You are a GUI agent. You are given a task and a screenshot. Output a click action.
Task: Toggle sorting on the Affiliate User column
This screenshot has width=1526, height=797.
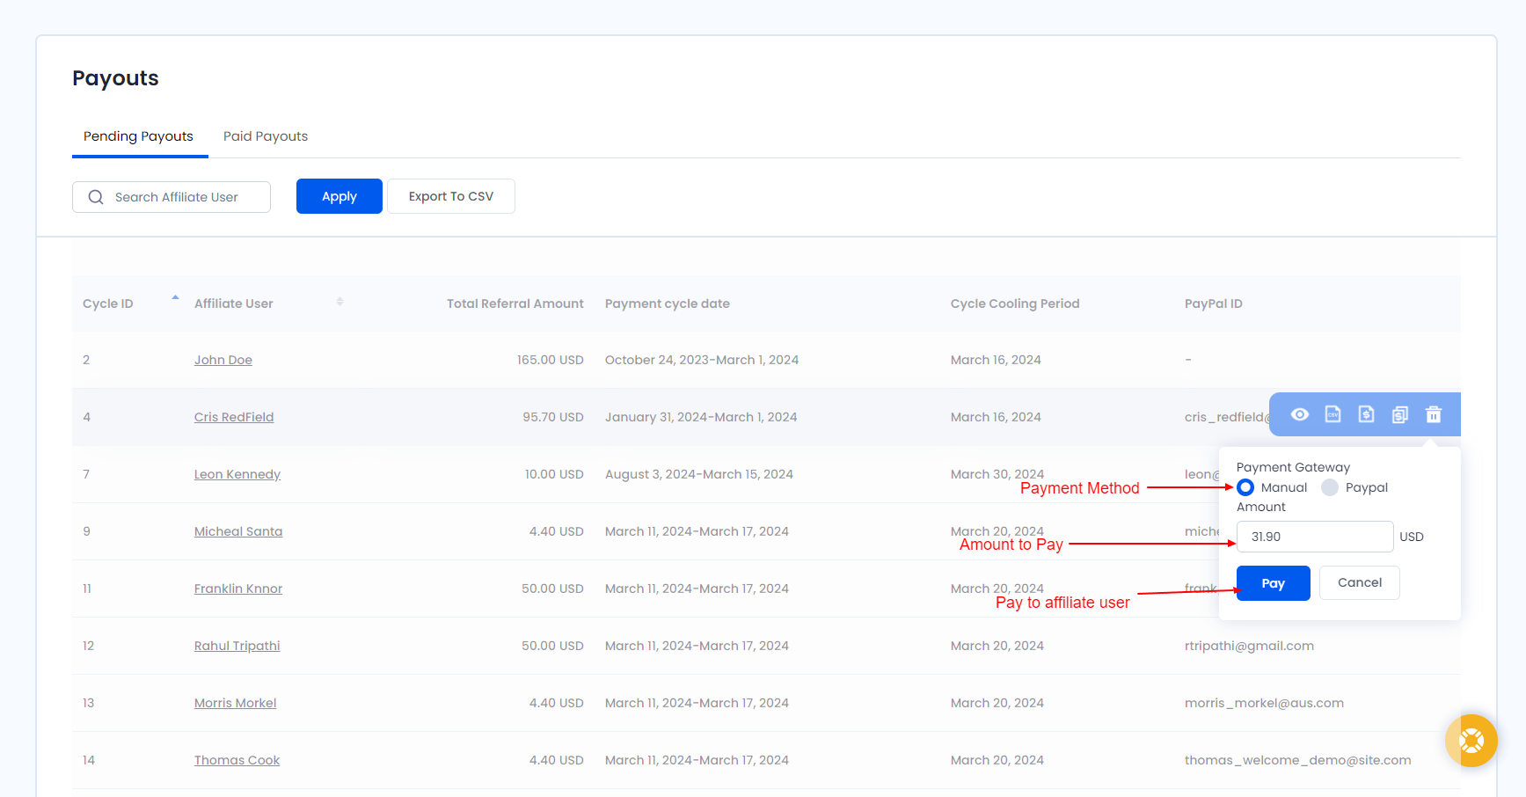pos(340,301)
